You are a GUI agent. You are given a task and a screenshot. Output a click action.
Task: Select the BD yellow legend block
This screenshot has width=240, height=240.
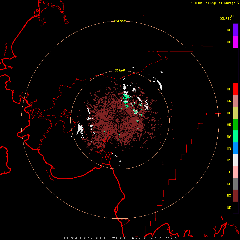click(235, 113)
